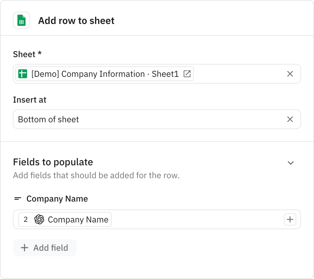The height and width of the screenshot is (279, 314).
Task: Click the OpenAI logo in the variable chip
Action: [39, 219]
